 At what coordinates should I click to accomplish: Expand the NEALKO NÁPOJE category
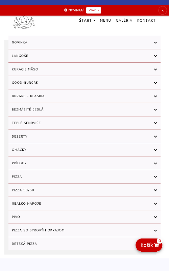pyautogui.click(x=84, y=204)
